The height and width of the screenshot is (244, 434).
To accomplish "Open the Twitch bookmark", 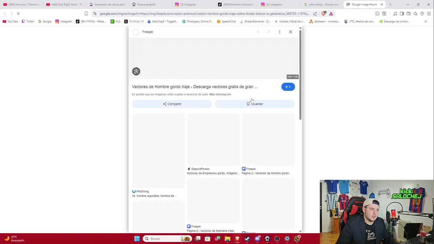I will click(28, 21).
